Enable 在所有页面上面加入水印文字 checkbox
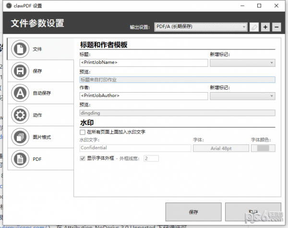 (83, 132)
